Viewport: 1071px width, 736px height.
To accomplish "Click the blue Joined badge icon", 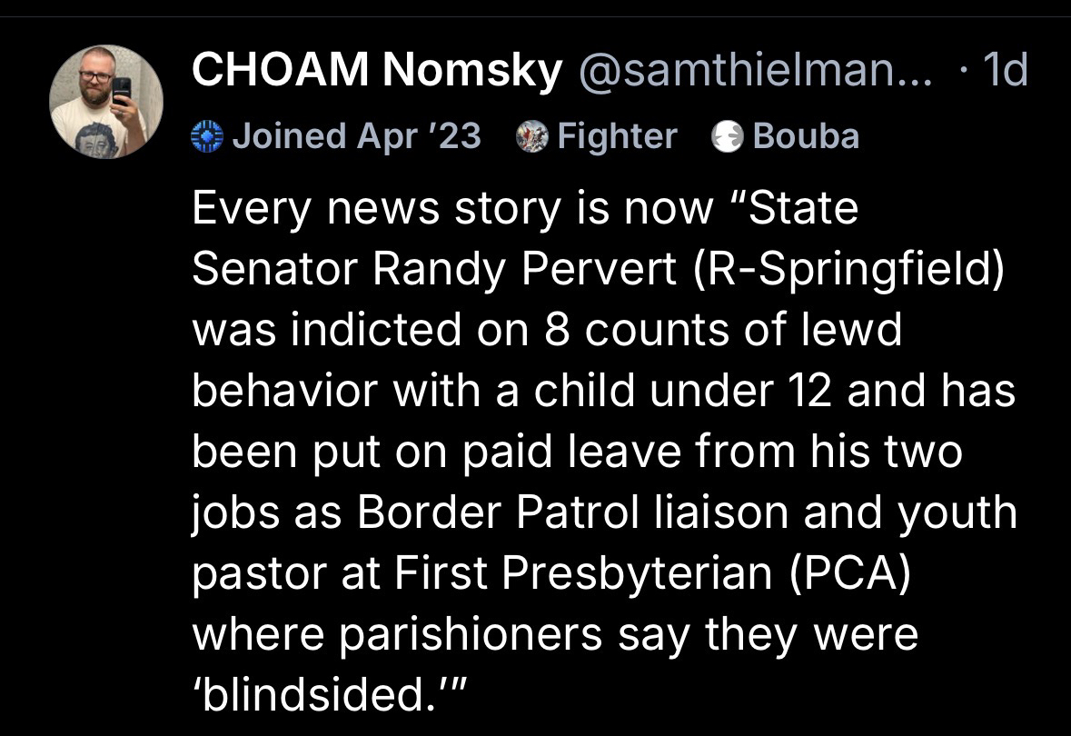I will click(x=207, y=136).
